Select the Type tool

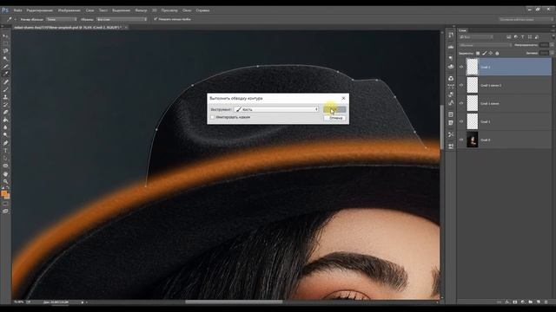tap(5, 151)
